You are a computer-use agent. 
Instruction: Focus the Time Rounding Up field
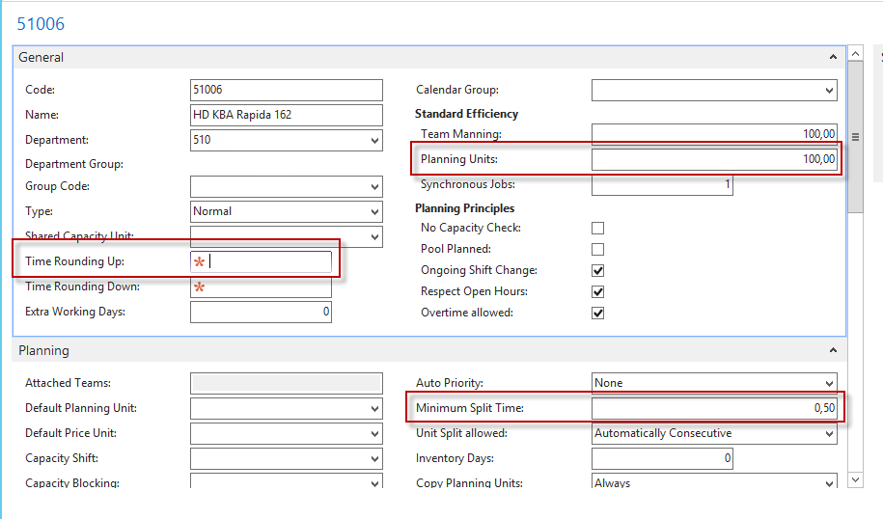pyautogui.click(x=261, y=261)
